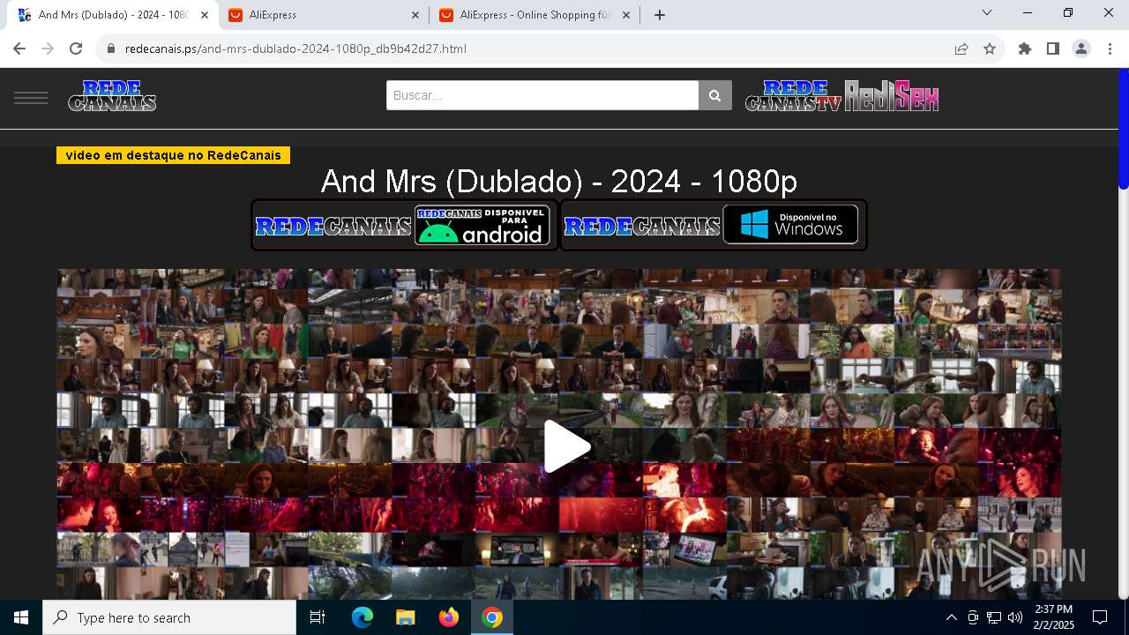The height and width of the screenshot is (635, 1129).
Task: Open Task View on taskbar
Action: [x=318, y=617]
